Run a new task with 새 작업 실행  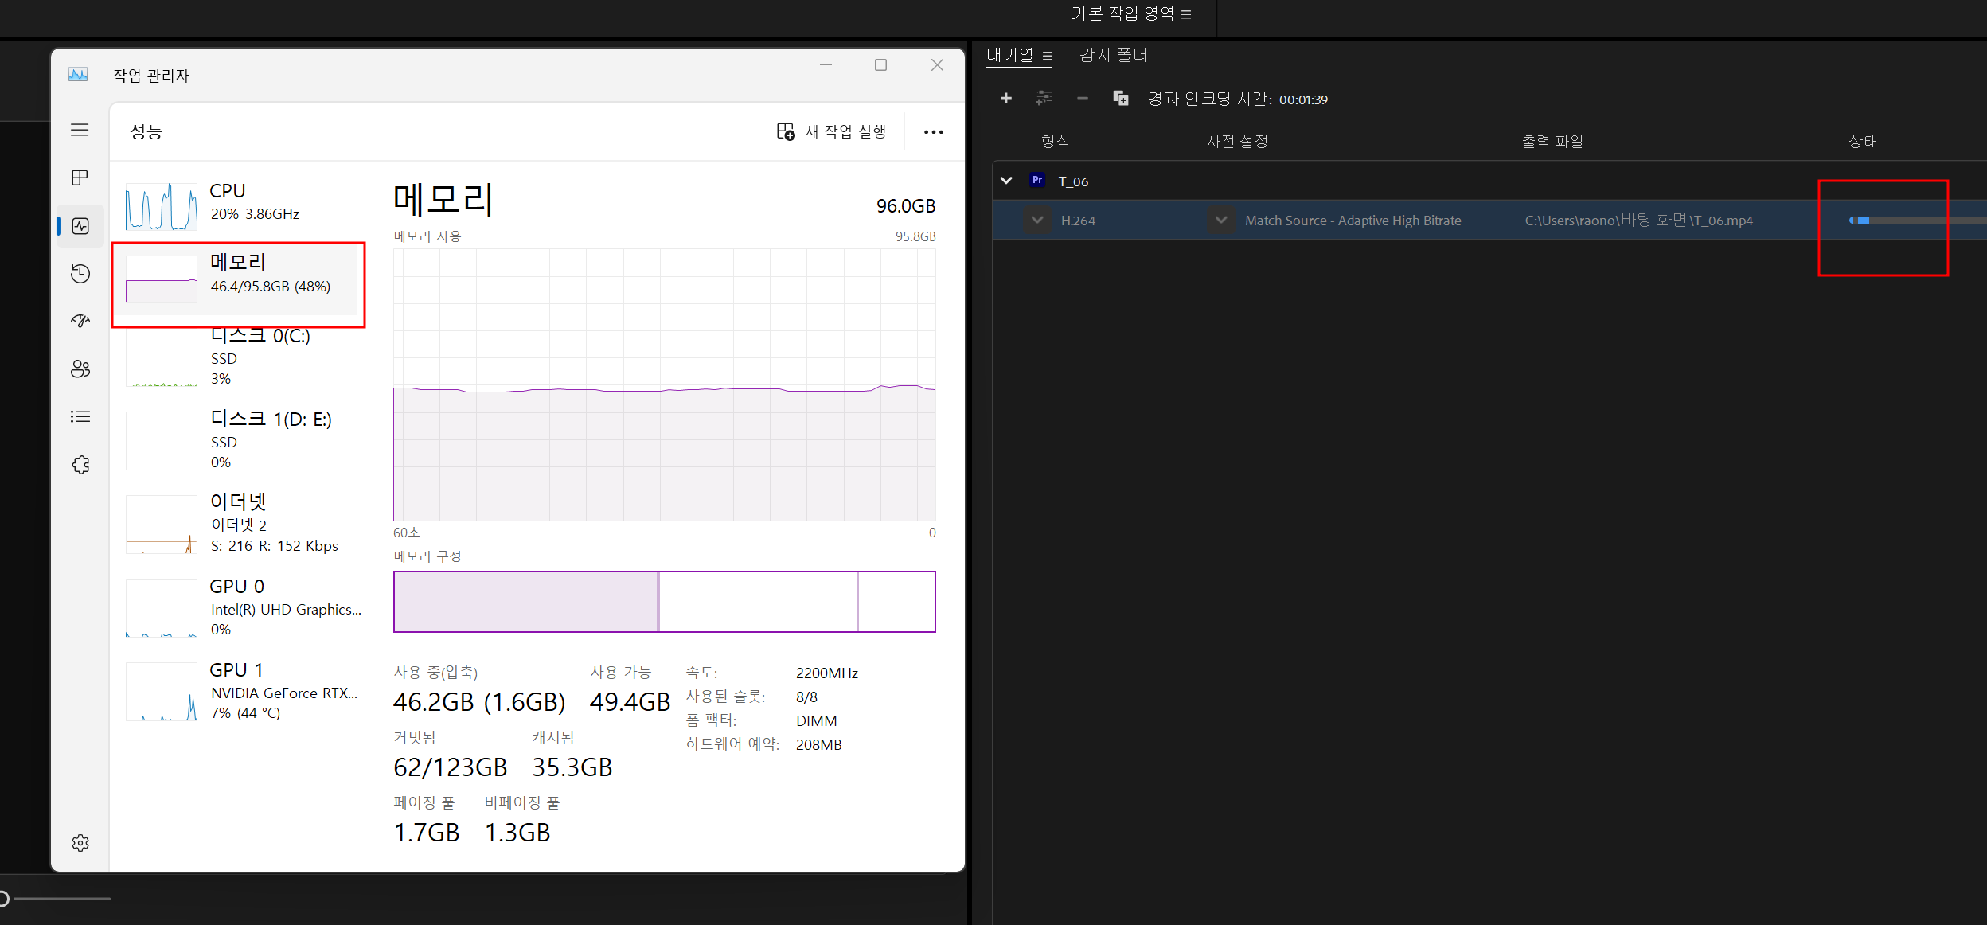click(x=831, y=131)
